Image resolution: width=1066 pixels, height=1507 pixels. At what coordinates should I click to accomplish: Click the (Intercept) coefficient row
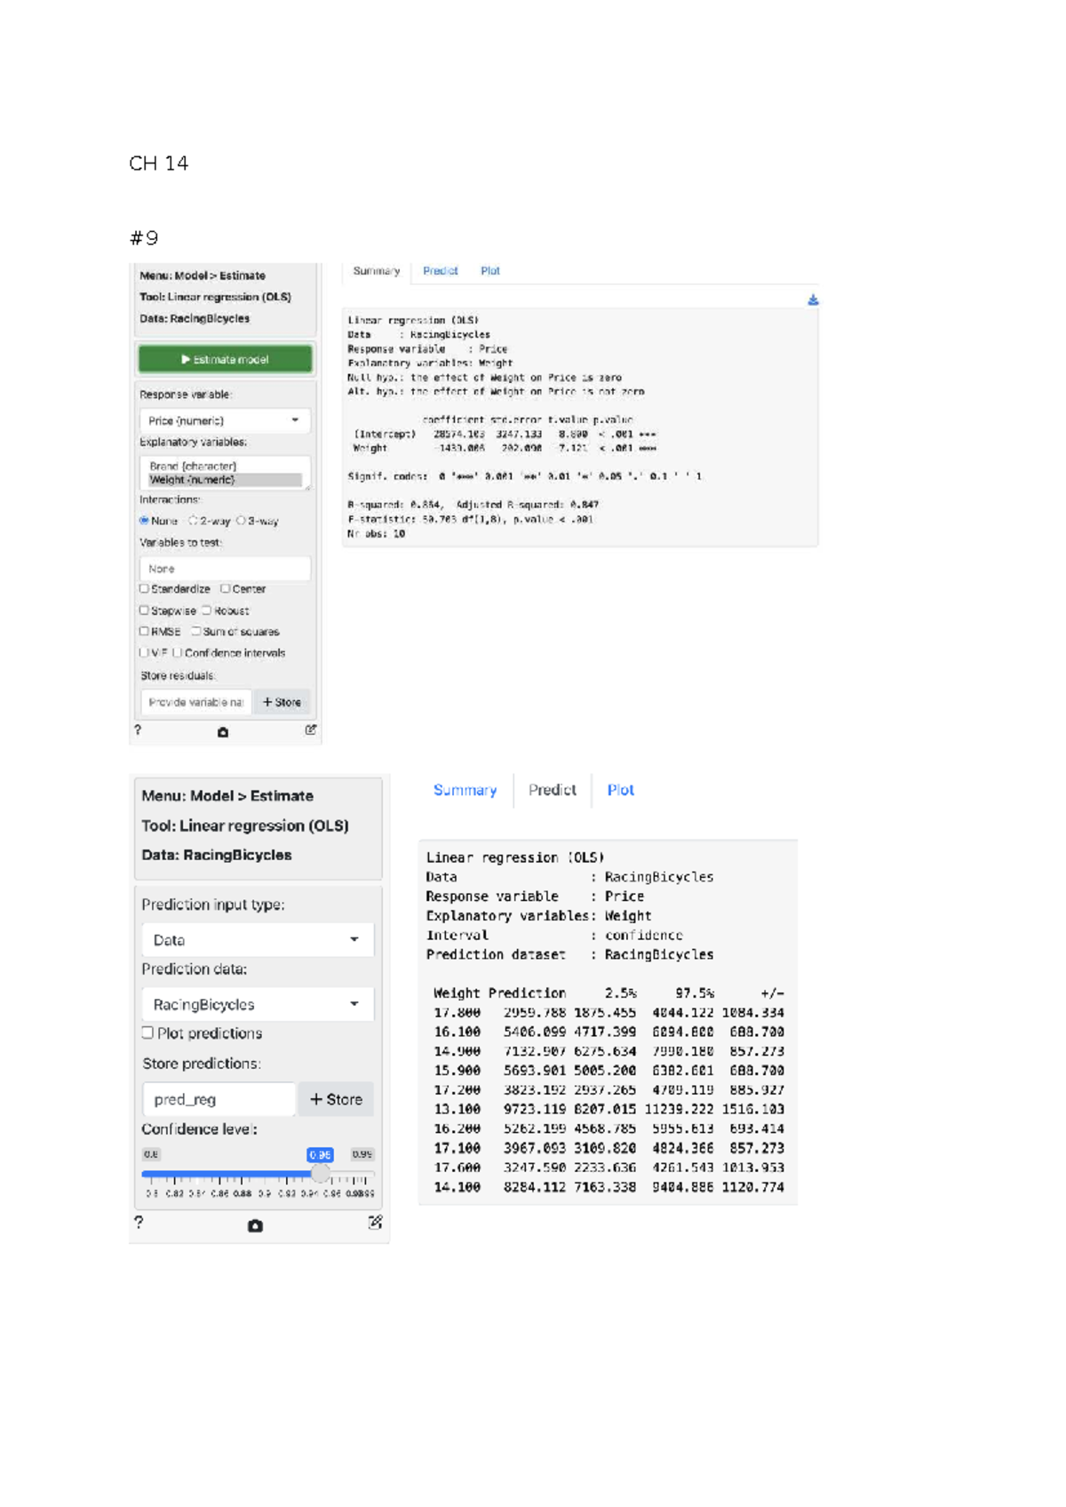click(505, 435)
